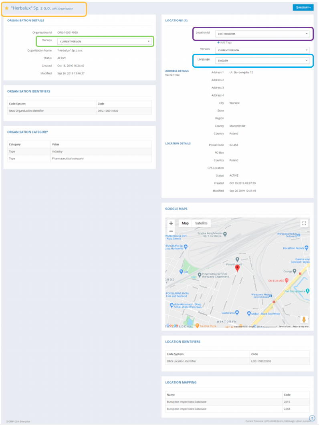
Task: Zoom in on the Google map
Action: pyautogui.click(x=171, y=223)
